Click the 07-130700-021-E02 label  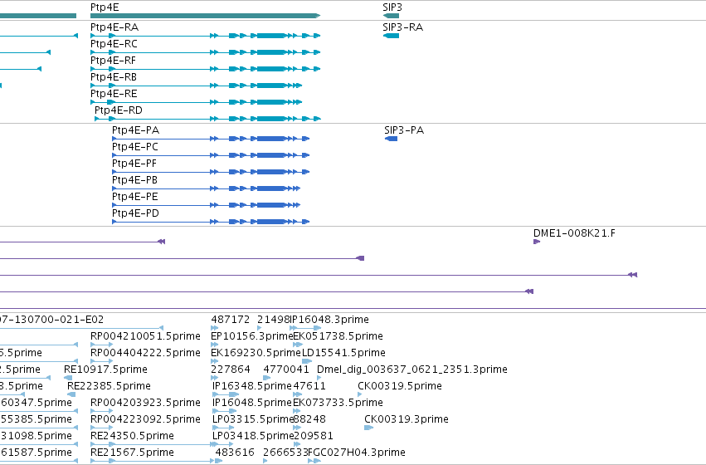click(x=51, y=320)
